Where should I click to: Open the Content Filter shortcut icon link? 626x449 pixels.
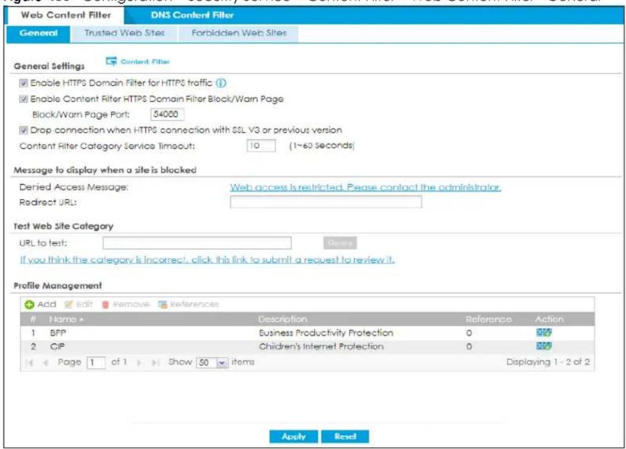point(138,62)
